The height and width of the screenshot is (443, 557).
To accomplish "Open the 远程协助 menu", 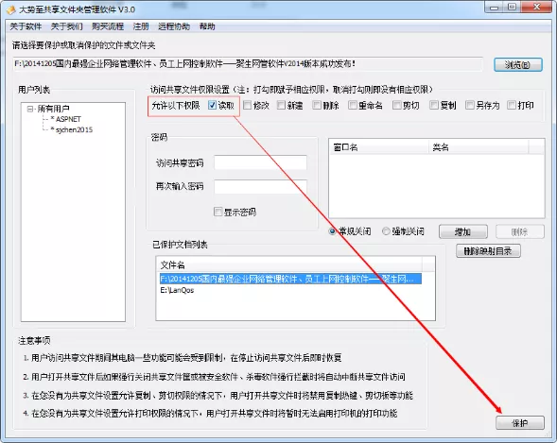I will [174, 26].
